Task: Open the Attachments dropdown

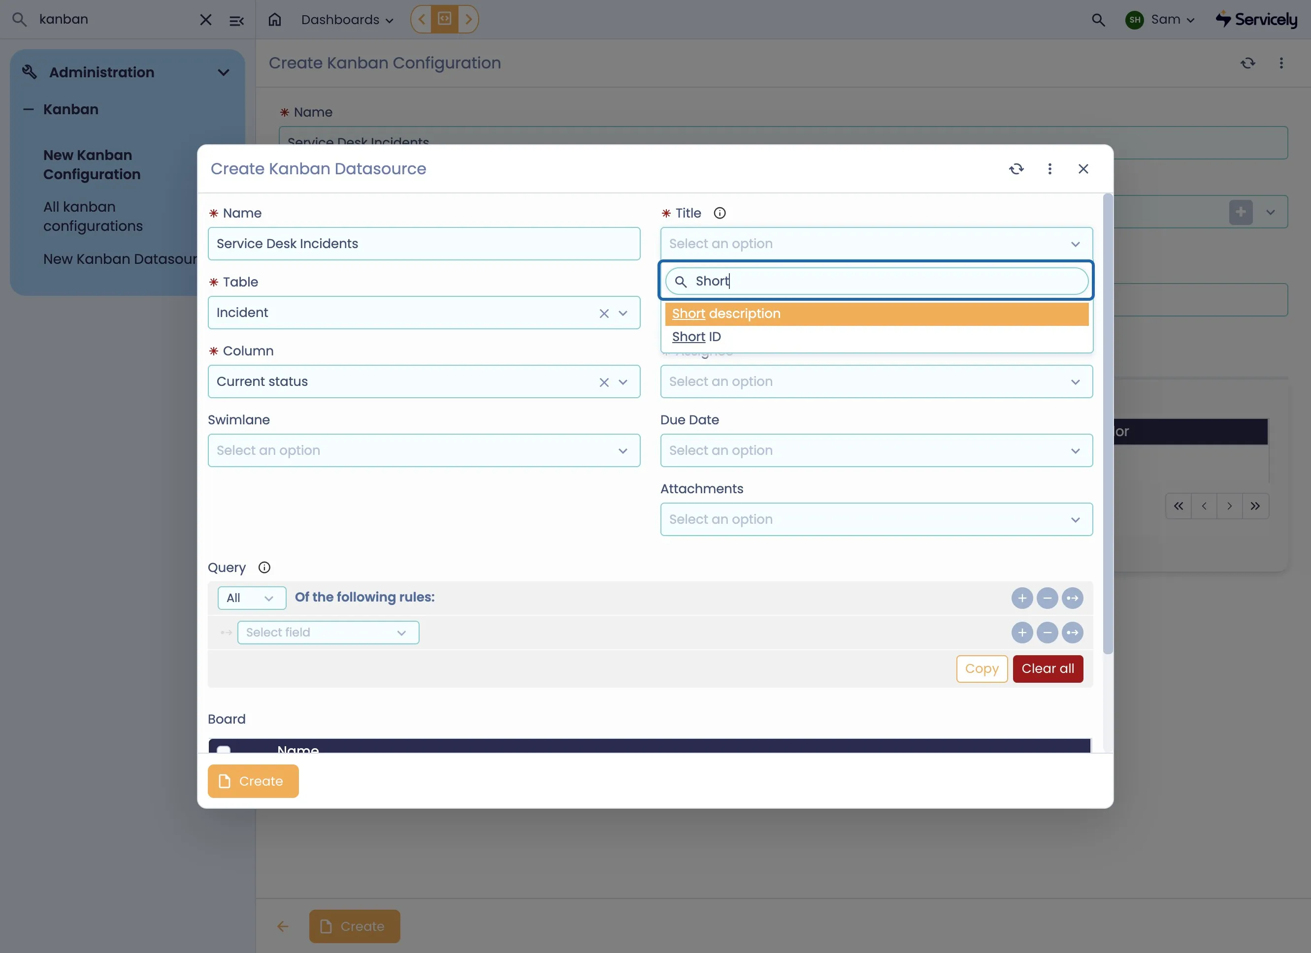Action: click(876, 519)
